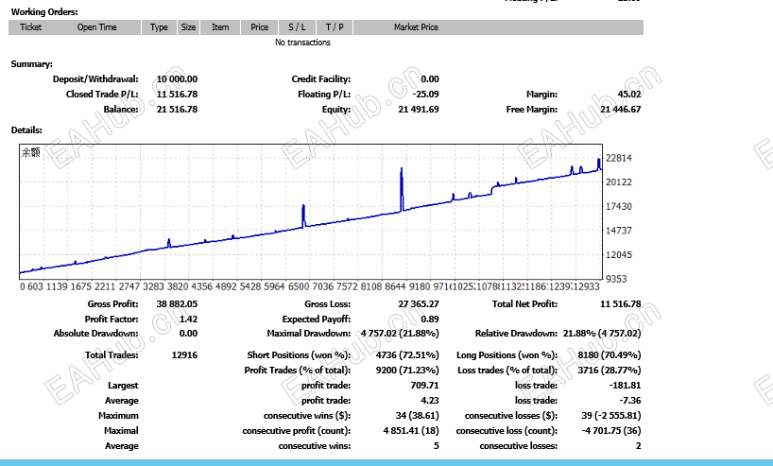This screenshot has width=773, height=466.
Task: Select Credit Facility value 0.00
Action: pyautogui.click(x=430, y=78)
